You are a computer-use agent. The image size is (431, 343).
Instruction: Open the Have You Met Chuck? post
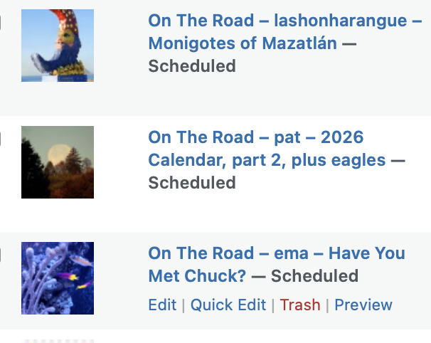pyautogui.click(x=198, y=276)
